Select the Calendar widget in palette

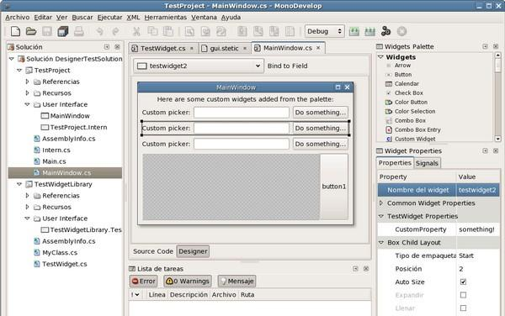(407, 83)
